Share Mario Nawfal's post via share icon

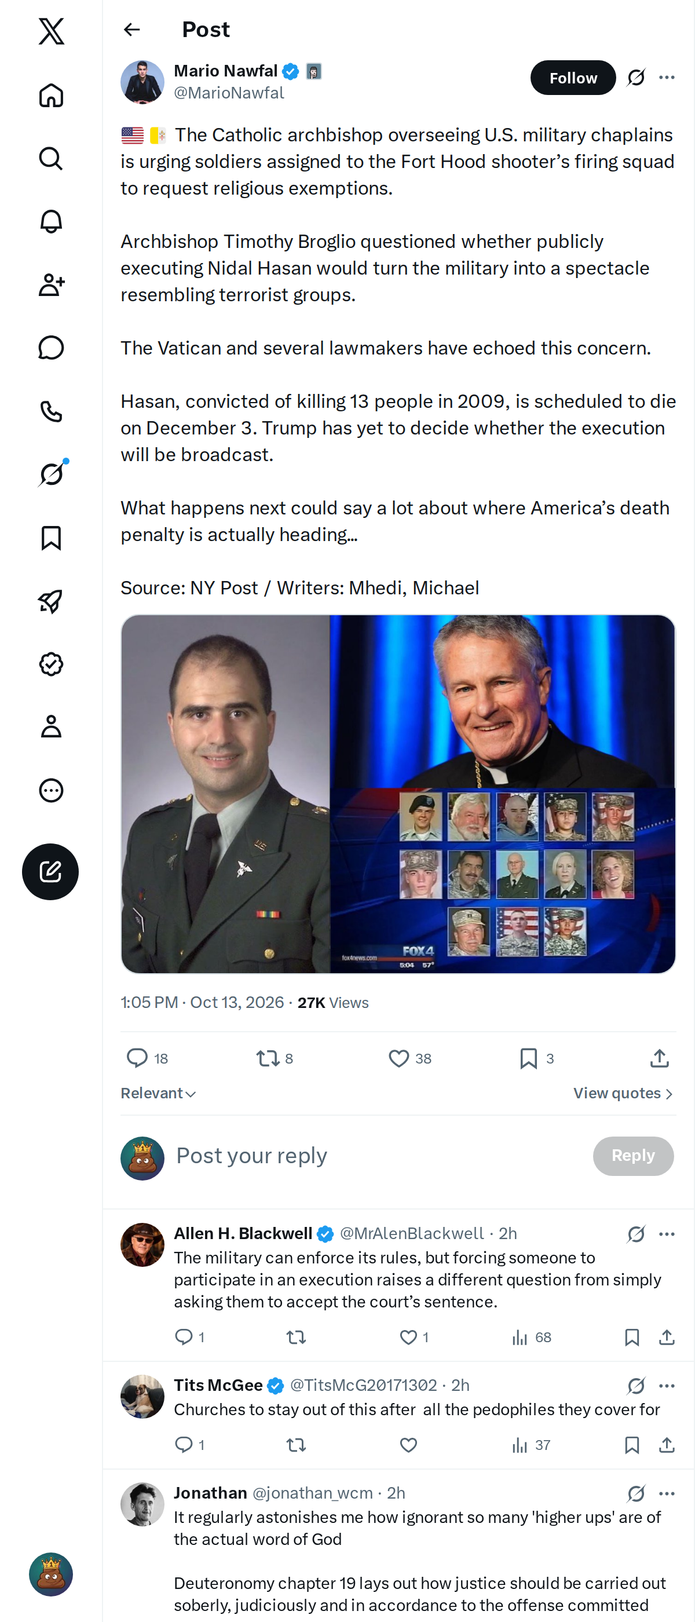pos(659,1058)
